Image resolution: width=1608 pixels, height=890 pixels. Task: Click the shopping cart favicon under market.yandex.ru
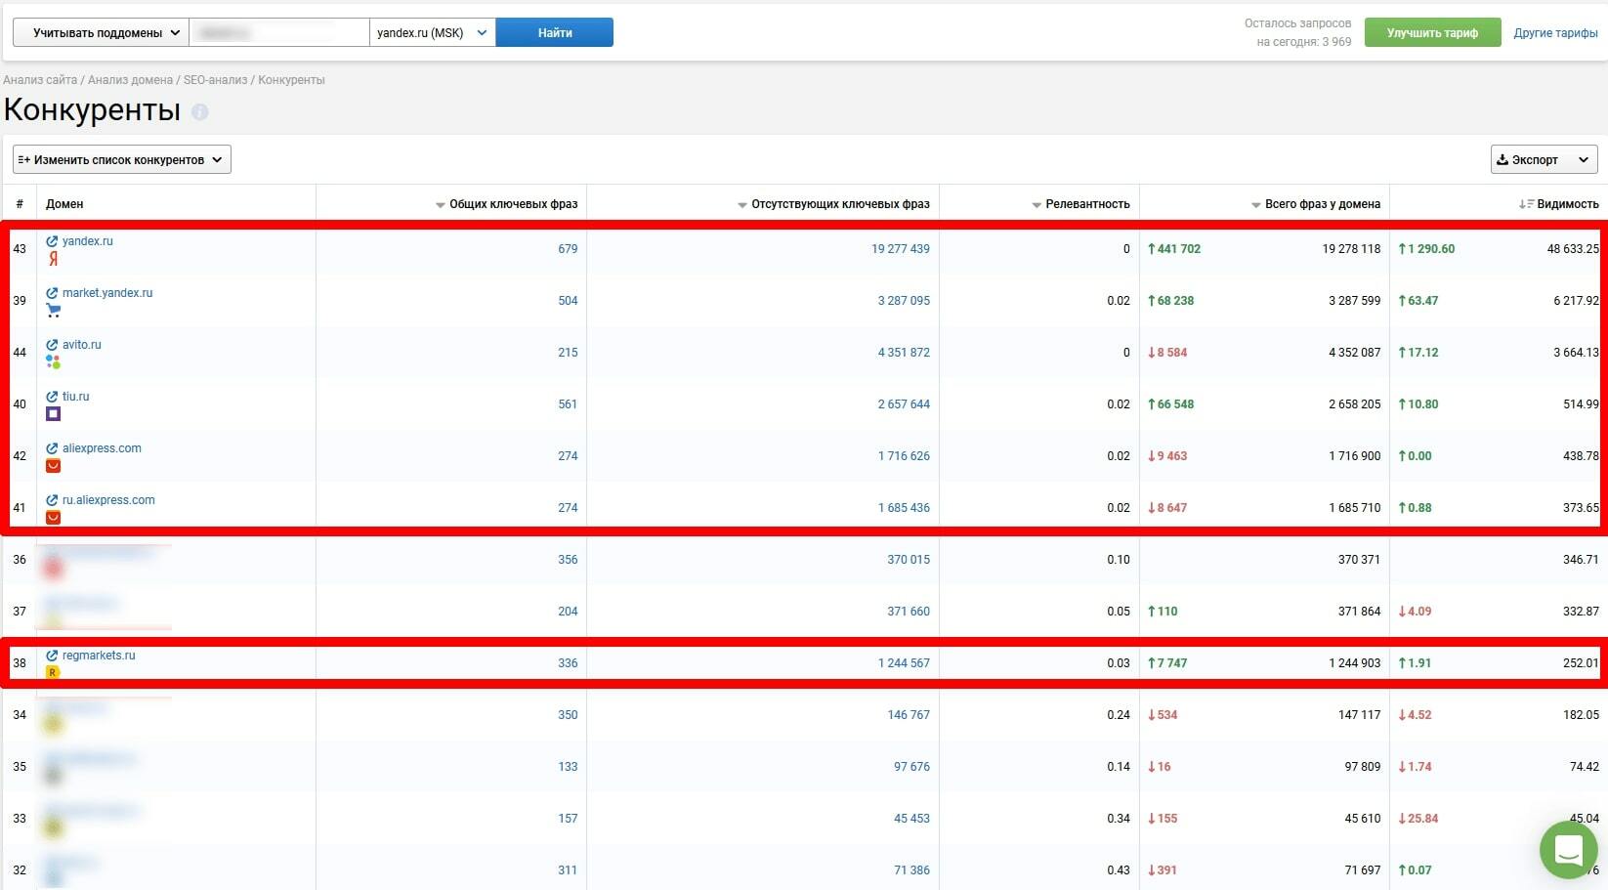(x=53, y=311)
